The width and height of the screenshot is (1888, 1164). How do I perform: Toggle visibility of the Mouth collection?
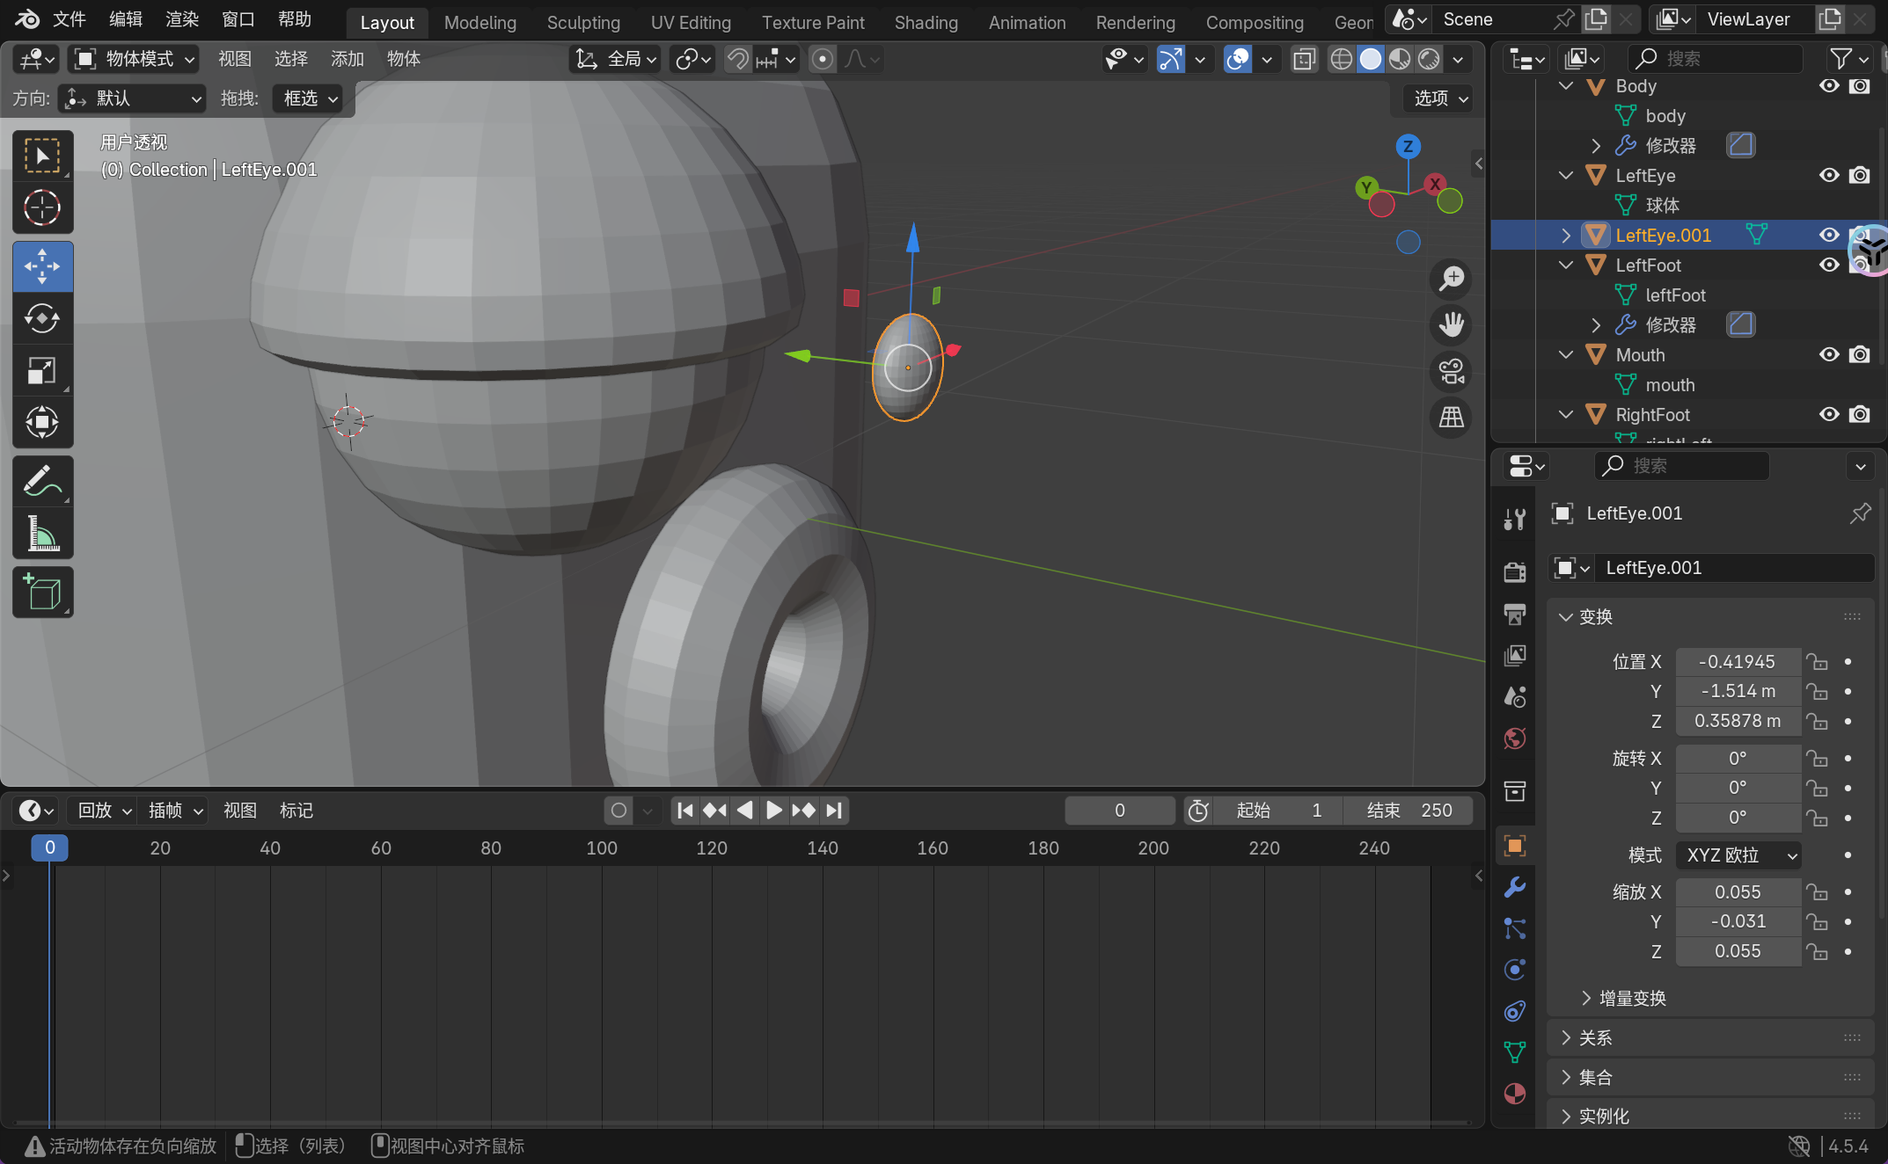(x=1829, y=354)
